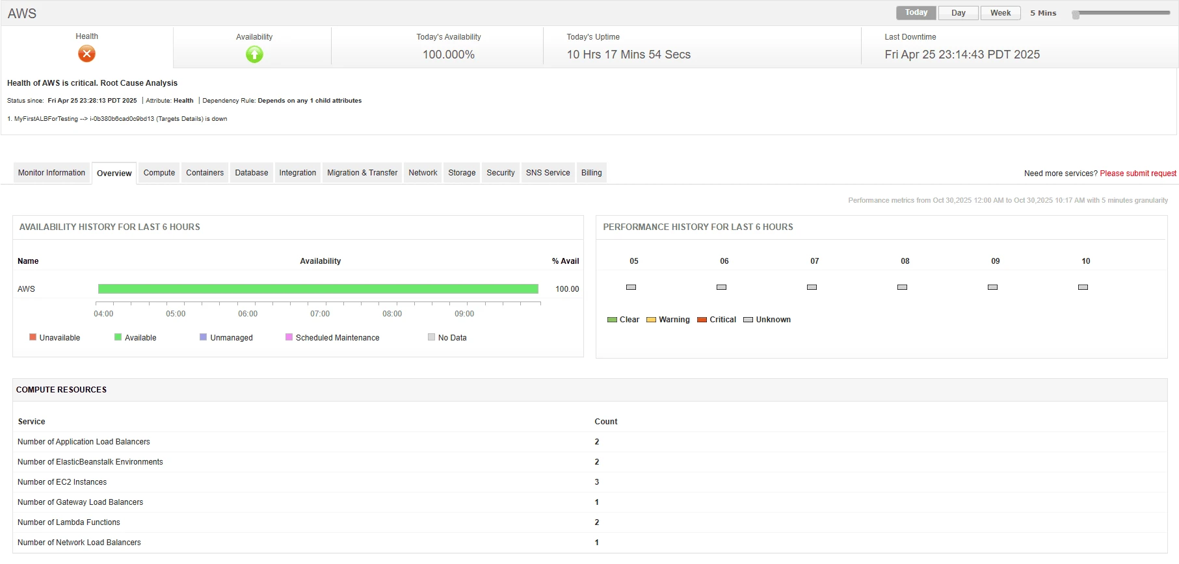Select the Day time range button
Image resolution: width=1179 pixels, height=564 pixels.
coord(959,13)
